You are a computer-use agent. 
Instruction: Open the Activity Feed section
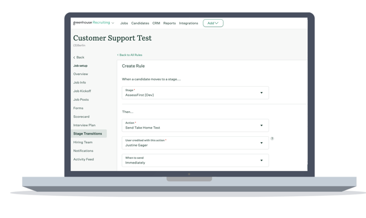pos(84,159)
